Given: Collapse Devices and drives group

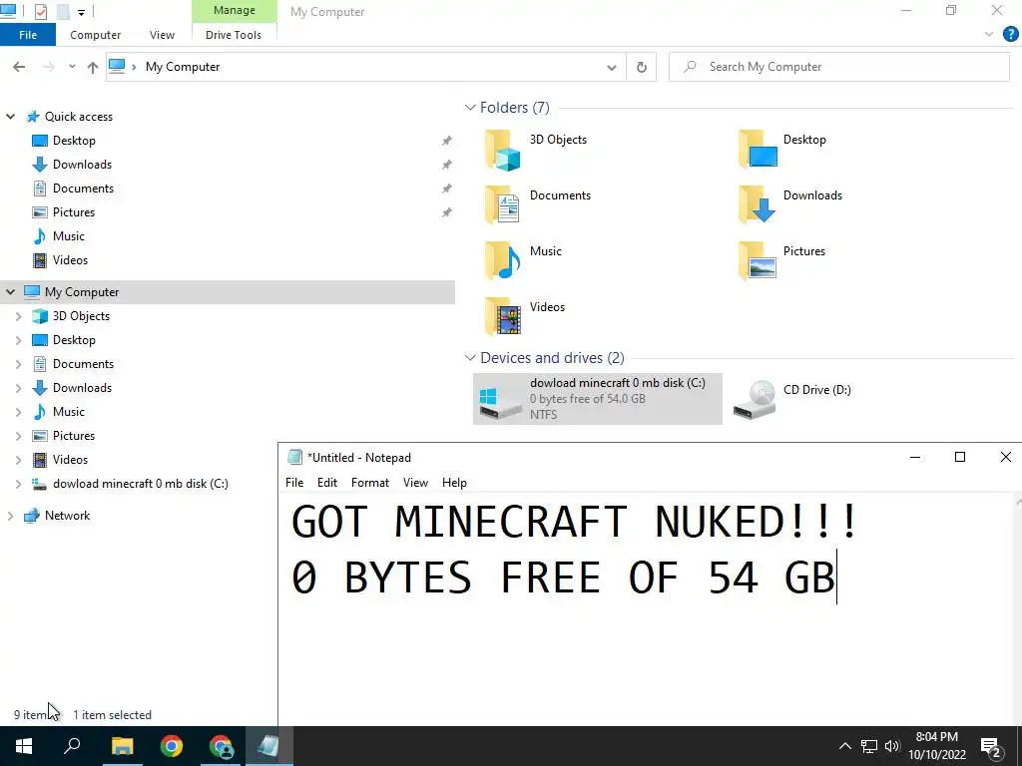Looking at the screenshot, I should pos(470,358).
